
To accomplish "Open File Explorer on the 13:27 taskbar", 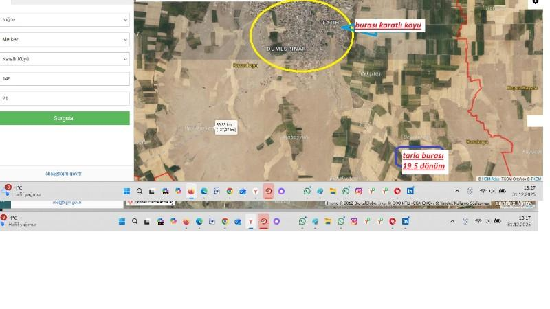I will (x=333, y=192).
